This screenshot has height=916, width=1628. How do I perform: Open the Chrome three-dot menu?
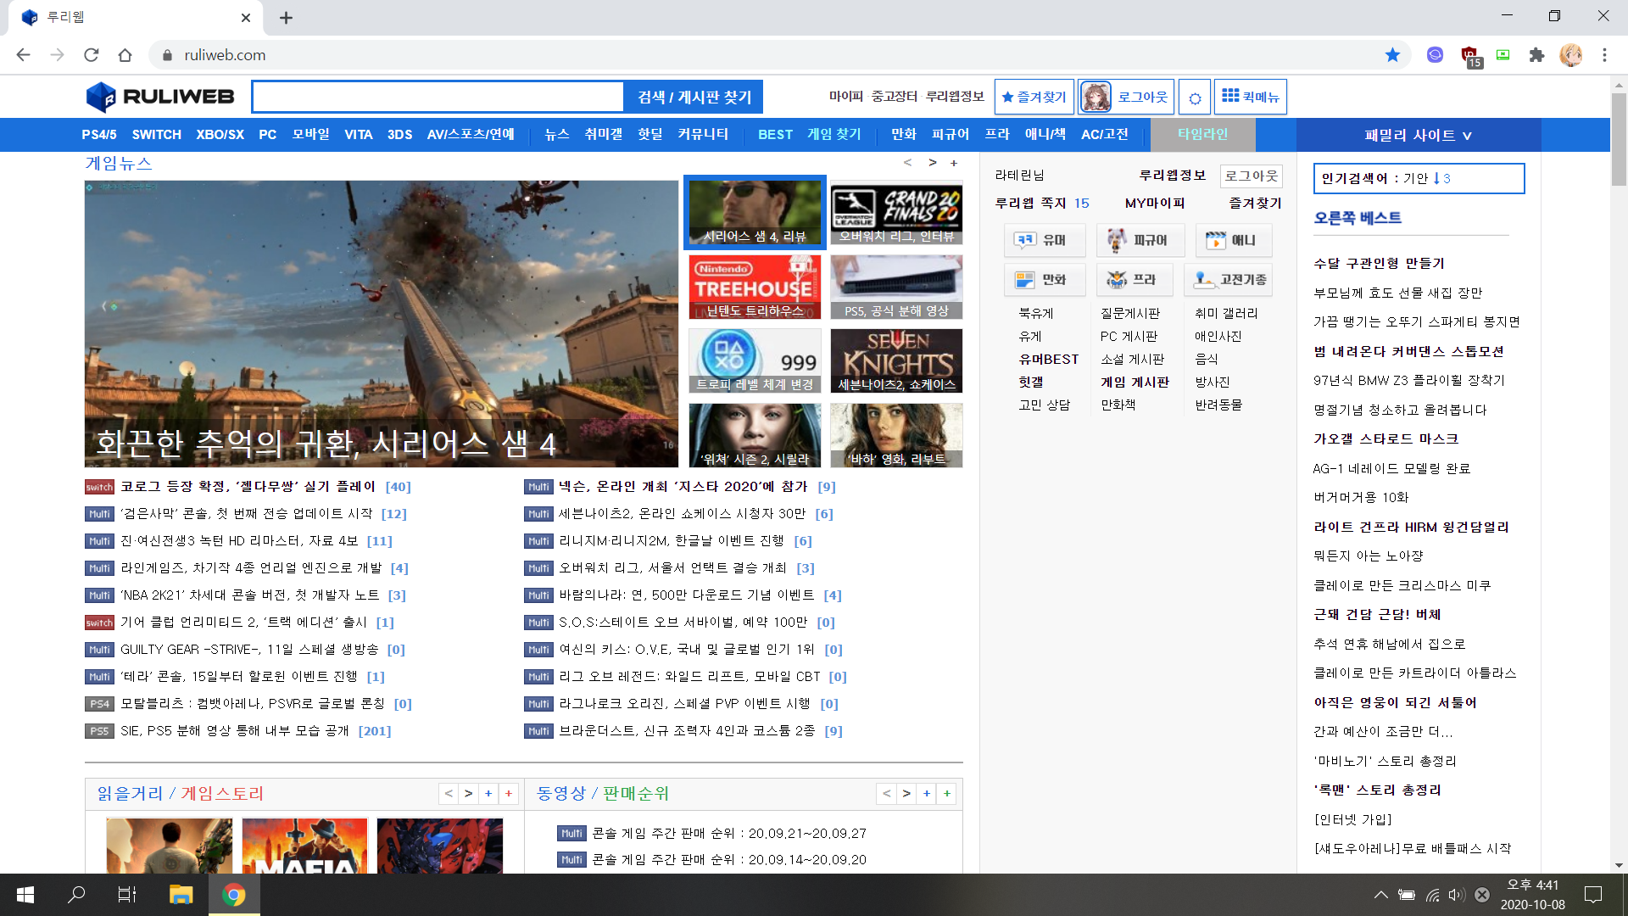point(1604,55)
